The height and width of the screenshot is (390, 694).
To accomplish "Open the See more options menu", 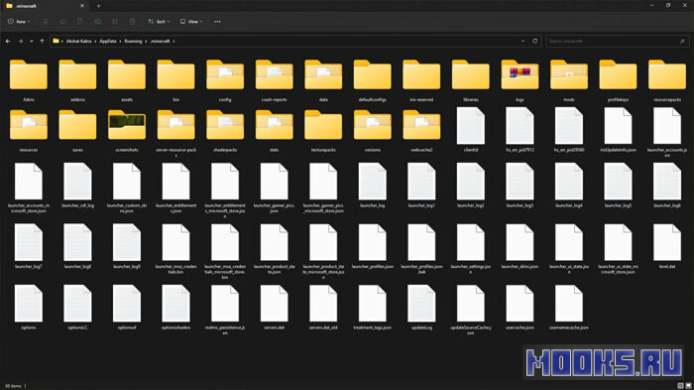I will 217,21.
